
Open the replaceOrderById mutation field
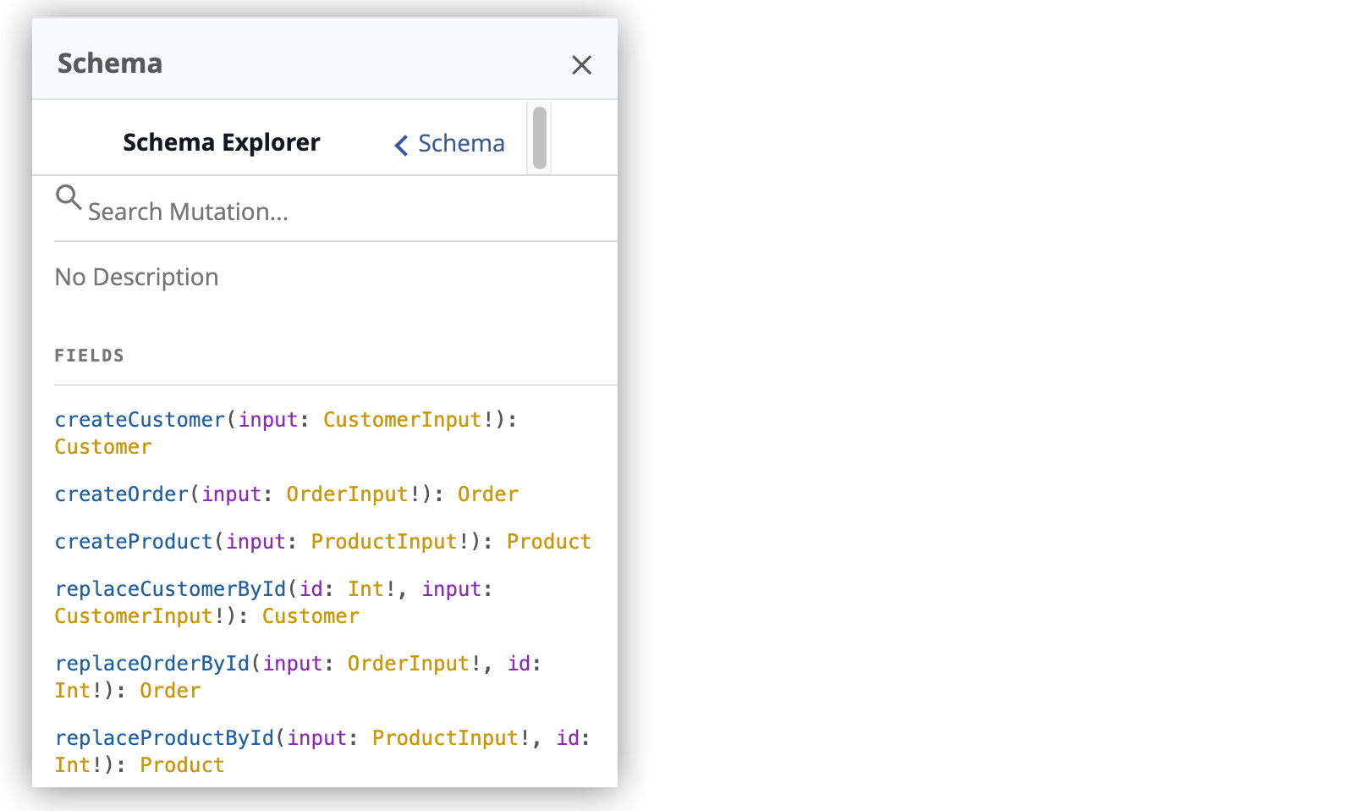[152, 664]
